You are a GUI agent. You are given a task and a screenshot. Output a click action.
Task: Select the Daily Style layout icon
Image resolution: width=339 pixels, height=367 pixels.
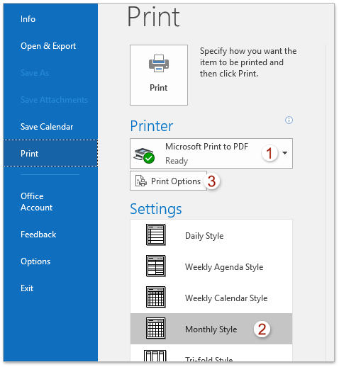point(155,235)
